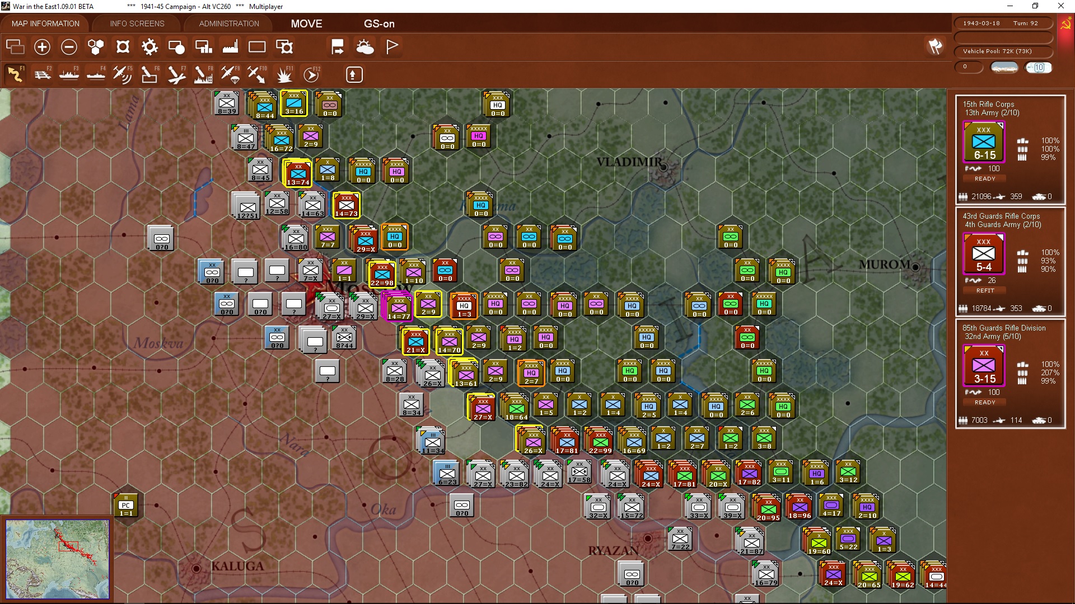Toggle the GS-on setting

pyautogui.click(x=380, y=23)
